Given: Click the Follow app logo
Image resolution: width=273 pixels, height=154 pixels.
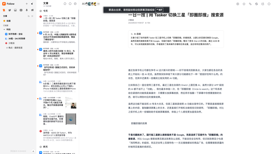Looking at the screenshot, I should pos(4,4).
